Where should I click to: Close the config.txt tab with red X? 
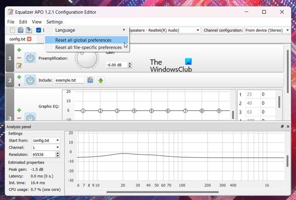pos(29,39)
